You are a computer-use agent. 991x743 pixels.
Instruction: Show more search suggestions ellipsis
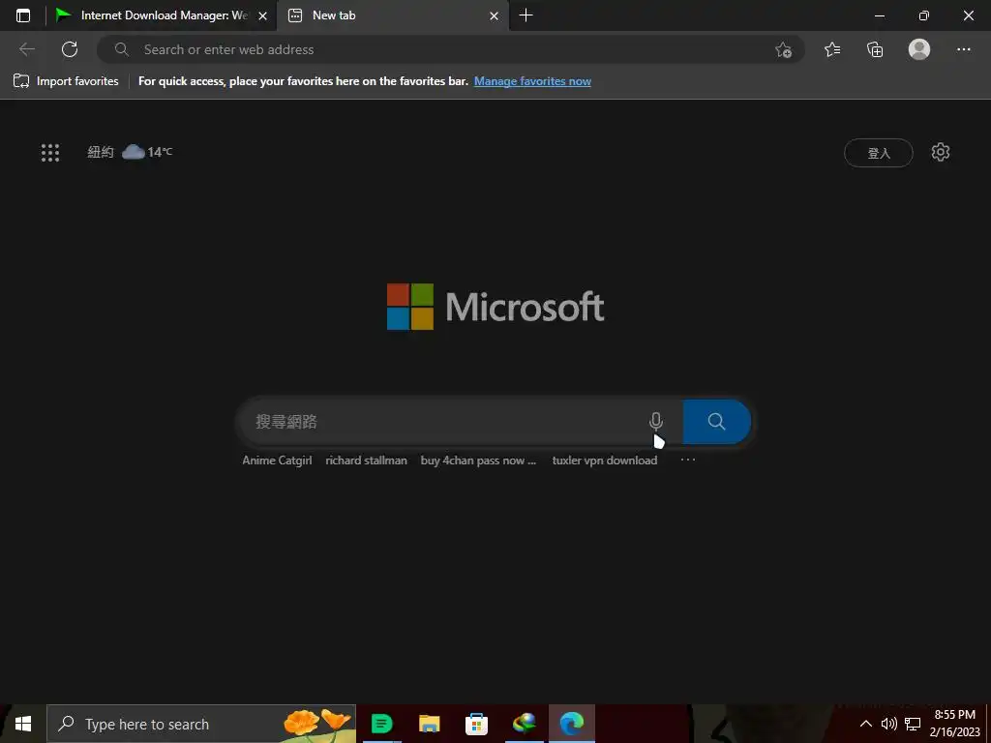(688, 460)
